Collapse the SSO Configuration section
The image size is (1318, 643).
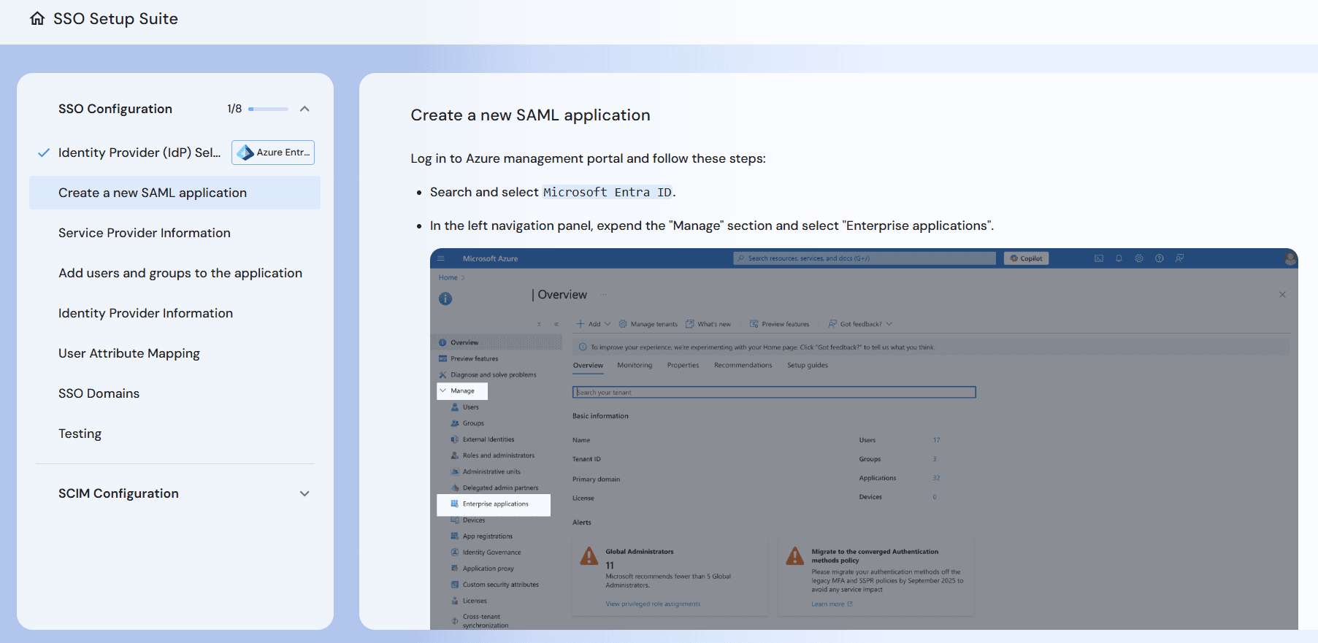304,109
